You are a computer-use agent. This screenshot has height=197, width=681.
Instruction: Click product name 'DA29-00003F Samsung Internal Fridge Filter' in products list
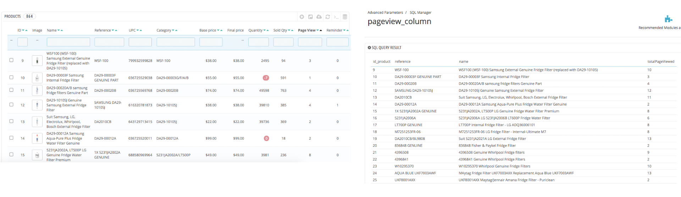[x=65, y=78]
